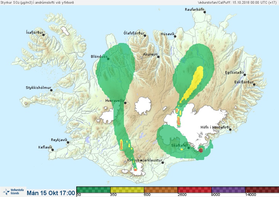Select the orange 600 legend swatch

tap(161, 190)
